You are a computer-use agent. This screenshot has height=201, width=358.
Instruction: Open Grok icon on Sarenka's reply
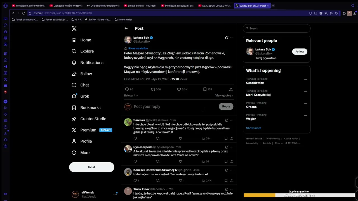pos(227,120)
